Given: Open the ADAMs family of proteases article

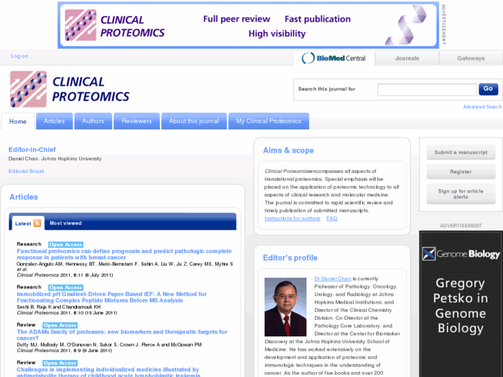Looking at the screenshot, I should pyautogui.click(x=122, y=335).
